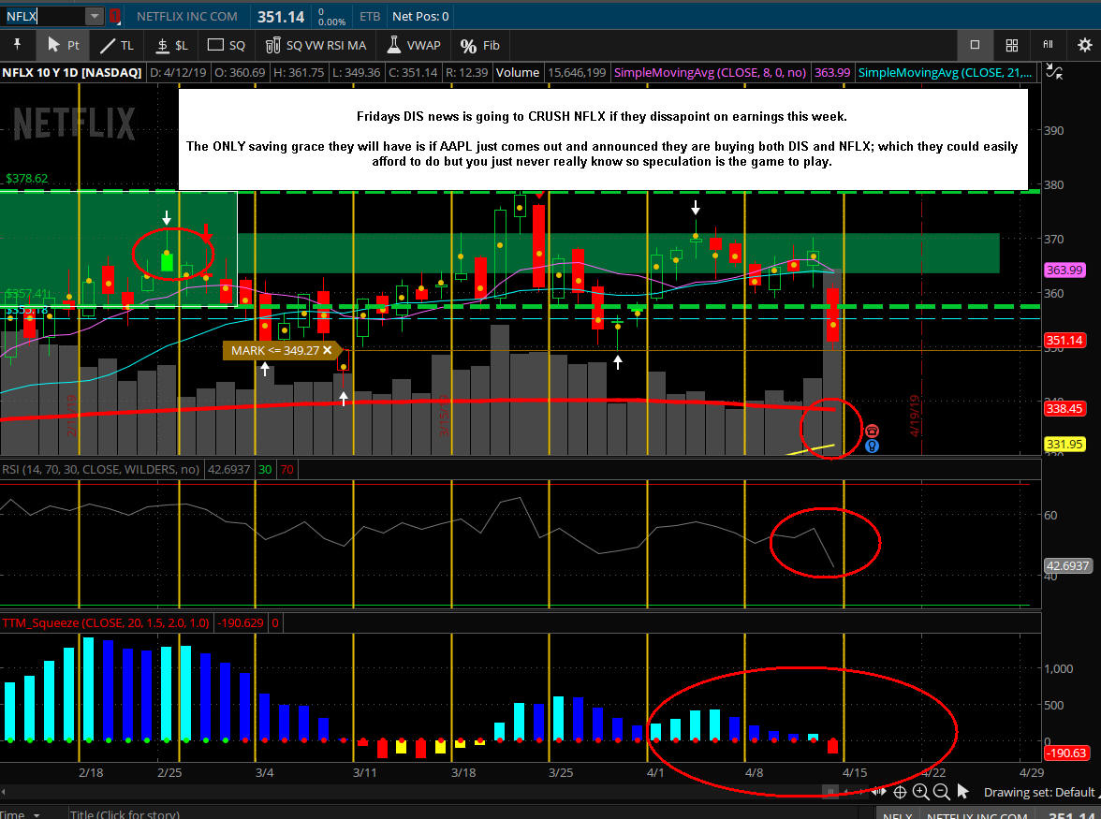The image size is (1101, 819).
Task: Remove the MARK <= 349.27 alert
Action: coord(328,350)
